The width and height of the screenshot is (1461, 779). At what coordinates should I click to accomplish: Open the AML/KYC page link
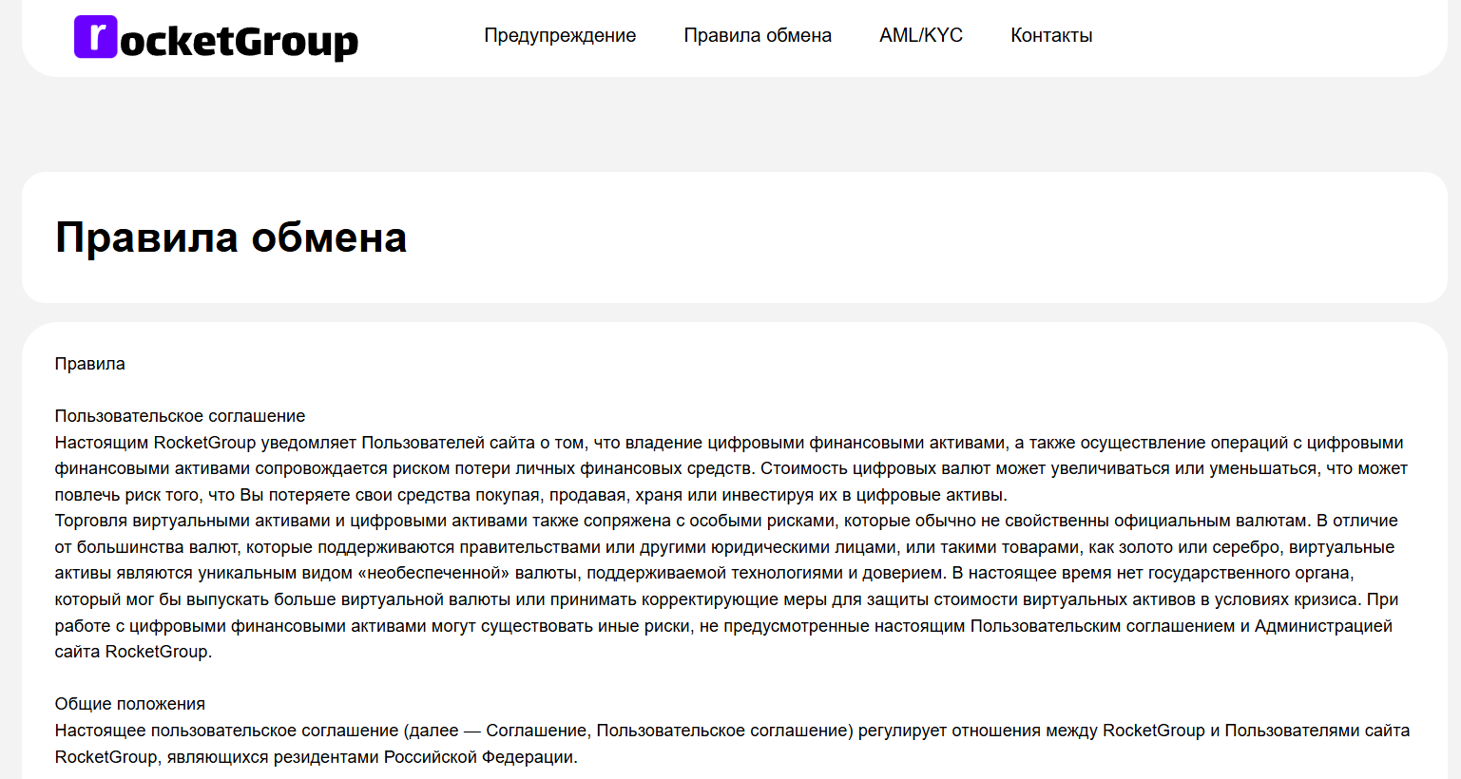pyautogui.click(x=921, y=35)
